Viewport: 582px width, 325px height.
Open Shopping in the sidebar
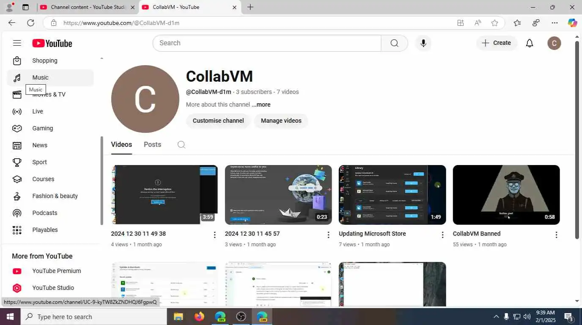50,61
